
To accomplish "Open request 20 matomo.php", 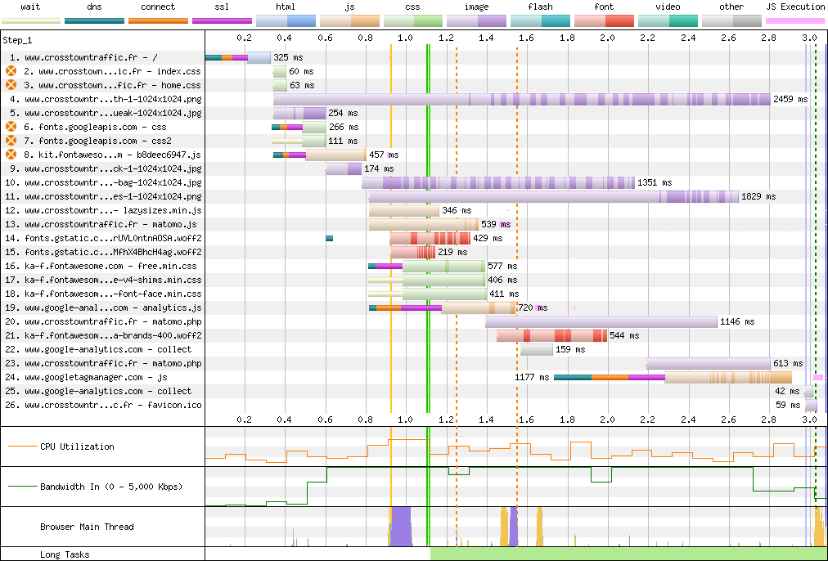I will [102, 321].
